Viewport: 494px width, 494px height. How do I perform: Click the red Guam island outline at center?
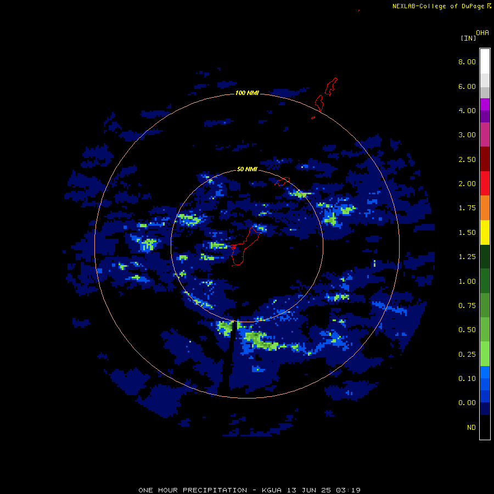click(245, 246)
